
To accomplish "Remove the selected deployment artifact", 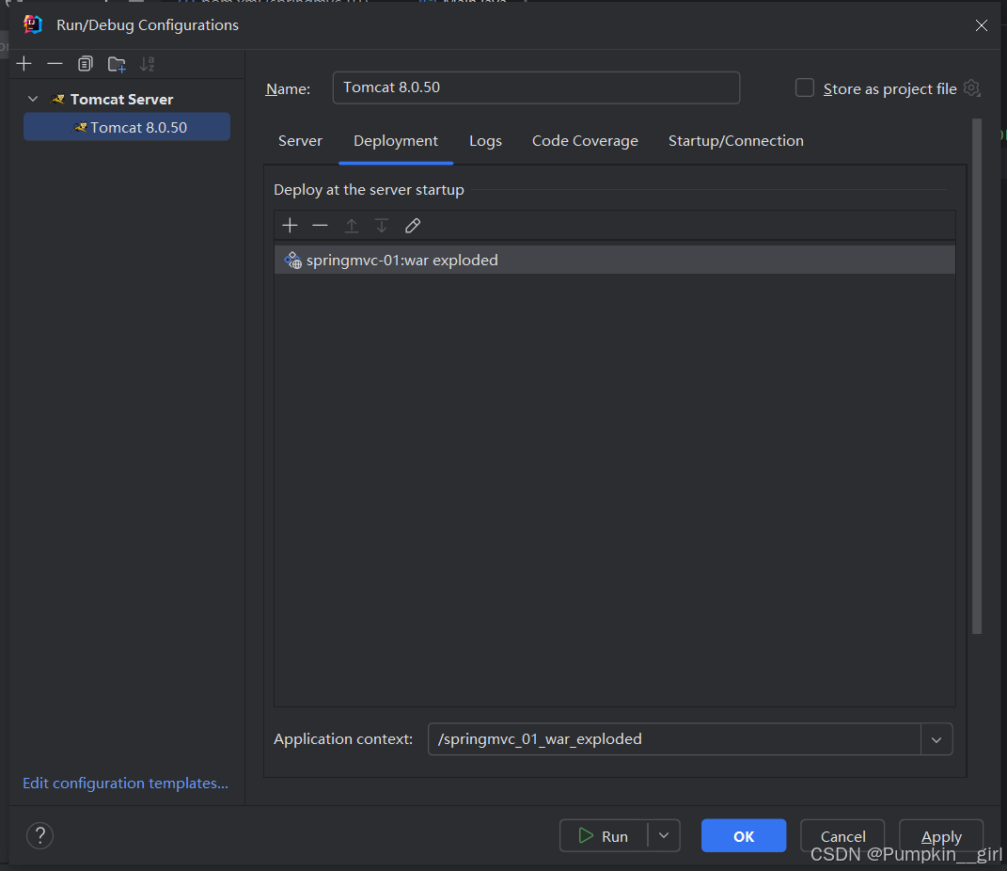I will point(320,226).
